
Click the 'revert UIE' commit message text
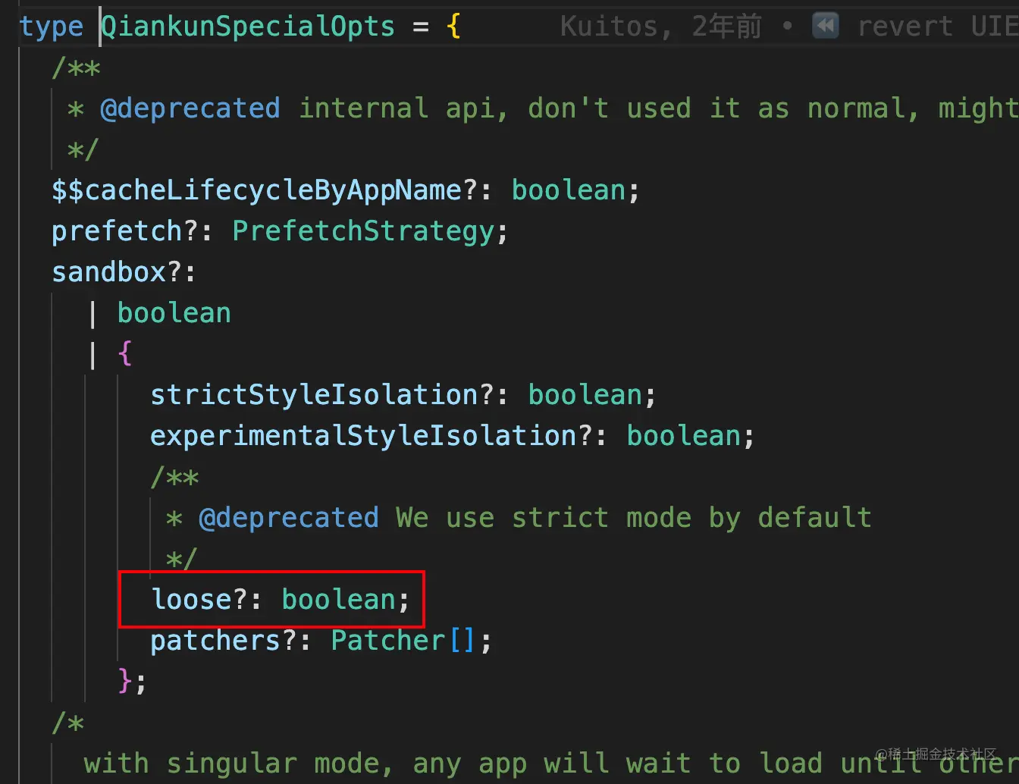pyautogui.click(x=937, y=27)
